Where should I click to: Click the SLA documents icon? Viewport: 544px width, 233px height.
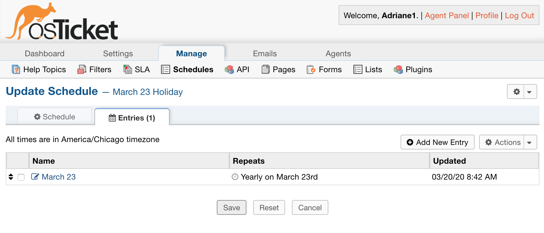tap(127, 69)
